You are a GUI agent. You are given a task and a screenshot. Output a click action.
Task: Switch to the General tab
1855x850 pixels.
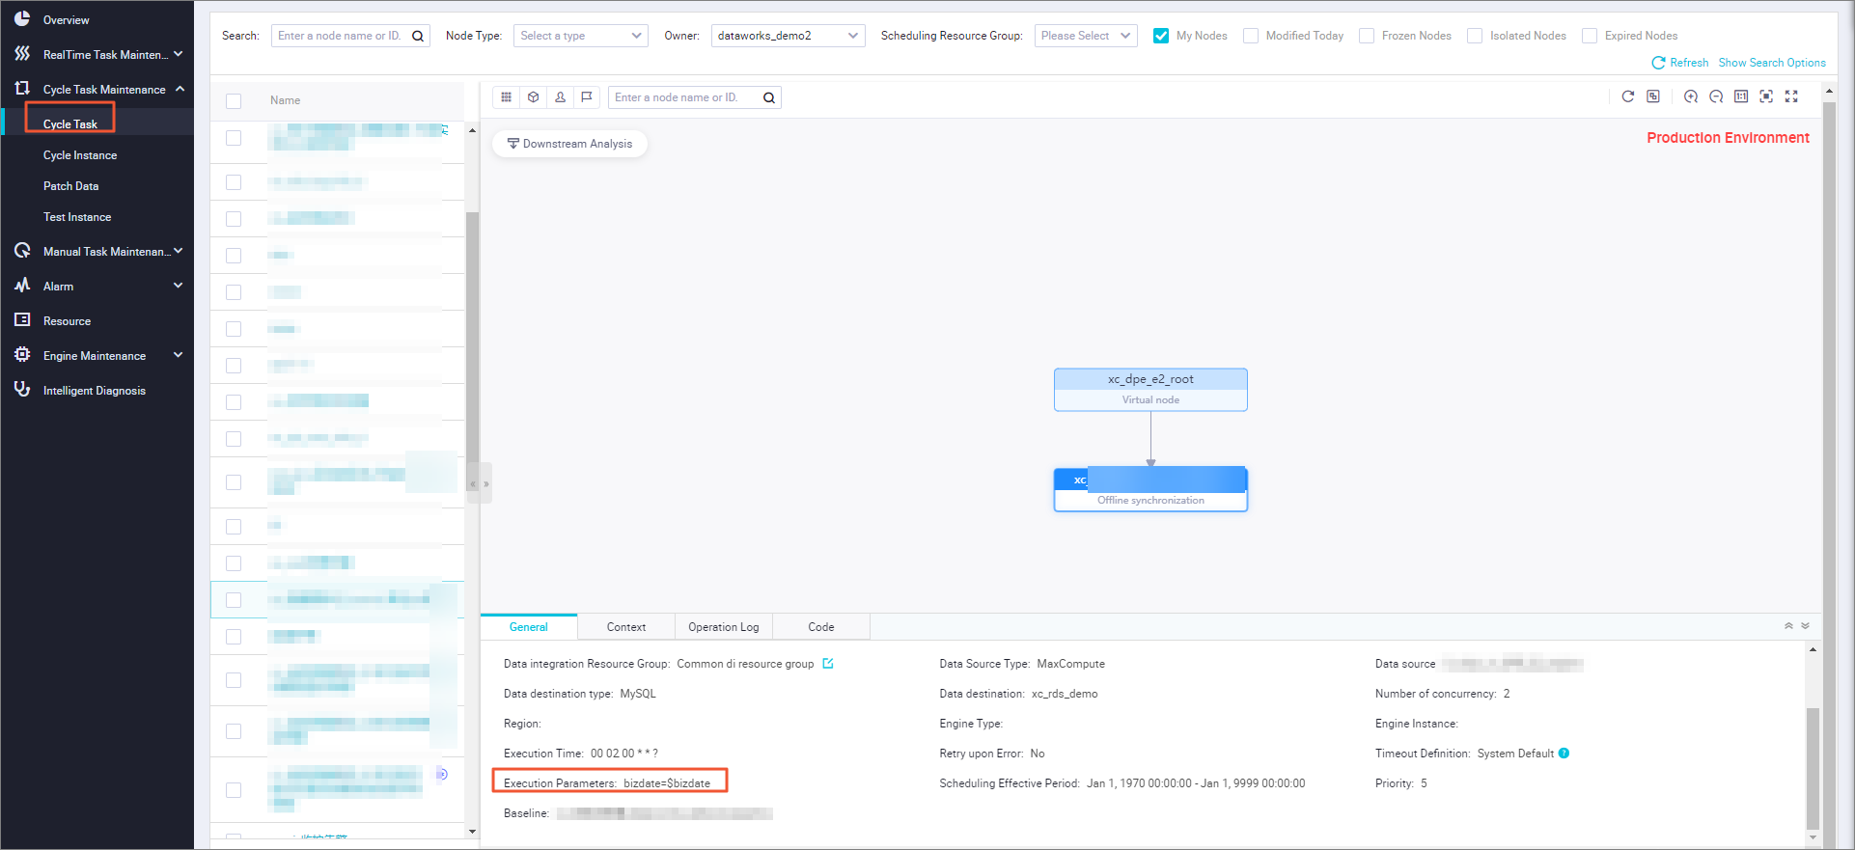529,627
